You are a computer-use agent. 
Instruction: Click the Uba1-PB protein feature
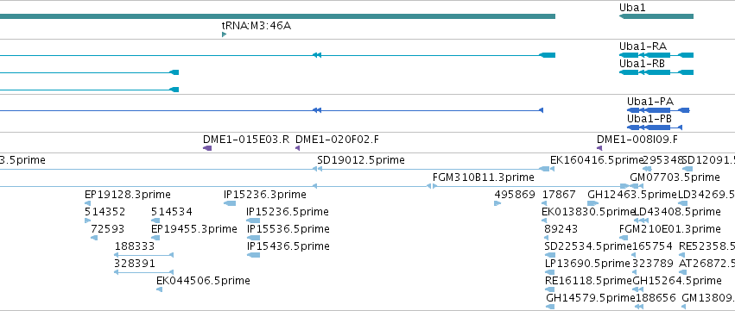pos(655,128)
